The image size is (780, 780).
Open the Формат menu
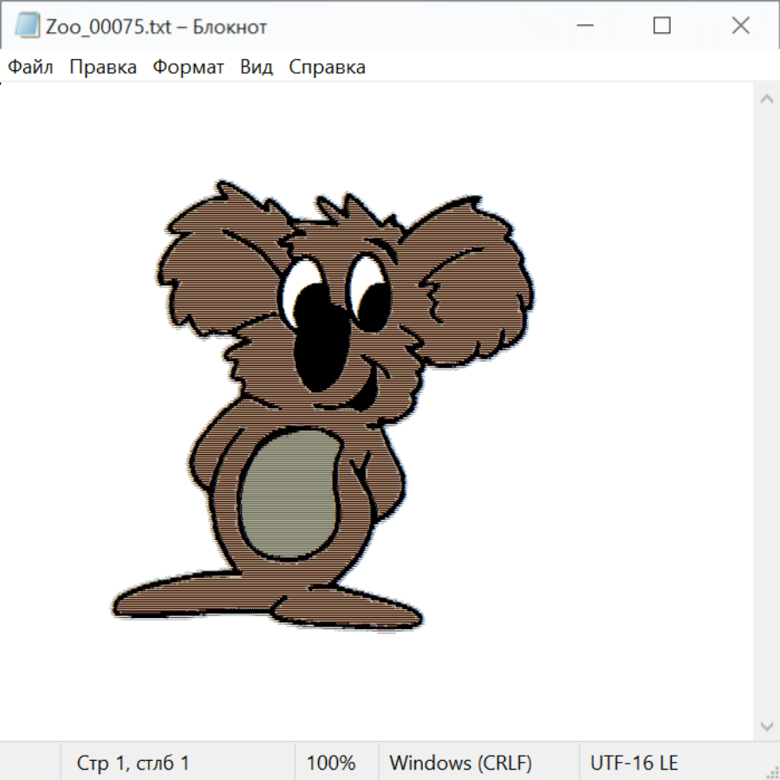point(188,68)
